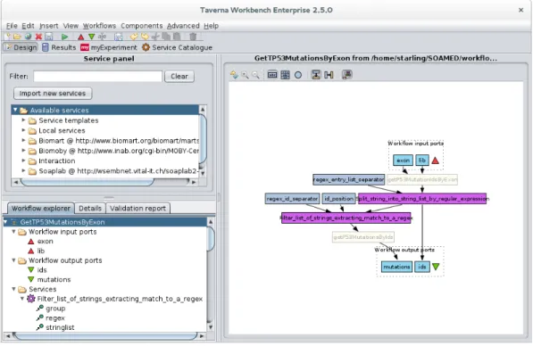Click the copy toolbar icon
533x346 pixels.
pos(166,37)
